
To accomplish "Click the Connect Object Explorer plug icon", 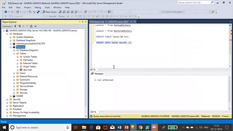I will (x=15, y=26).
